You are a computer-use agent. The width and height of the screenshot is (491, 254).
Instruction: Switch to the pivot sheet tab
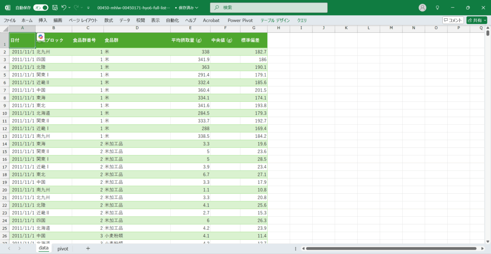(x=63, y=248)
